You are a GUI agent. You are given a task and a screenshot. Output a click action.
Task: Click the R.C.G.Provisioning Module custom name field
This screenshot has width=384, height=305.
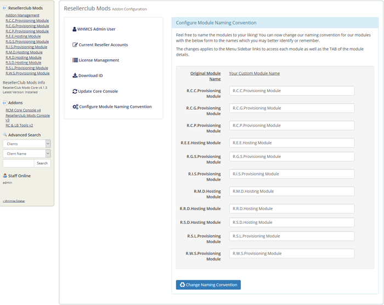click(x=292, y=108)
